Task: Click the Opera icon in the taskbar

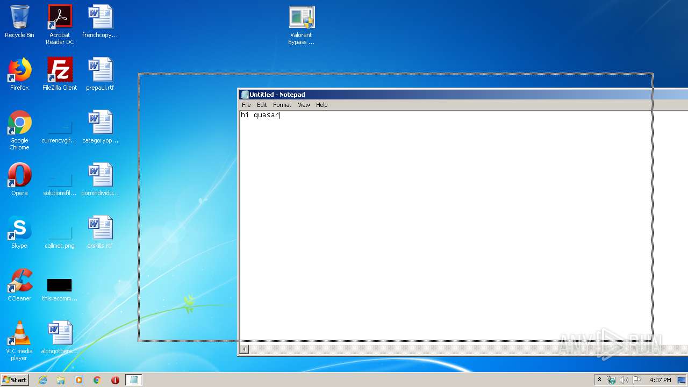Action: (115, 380)
